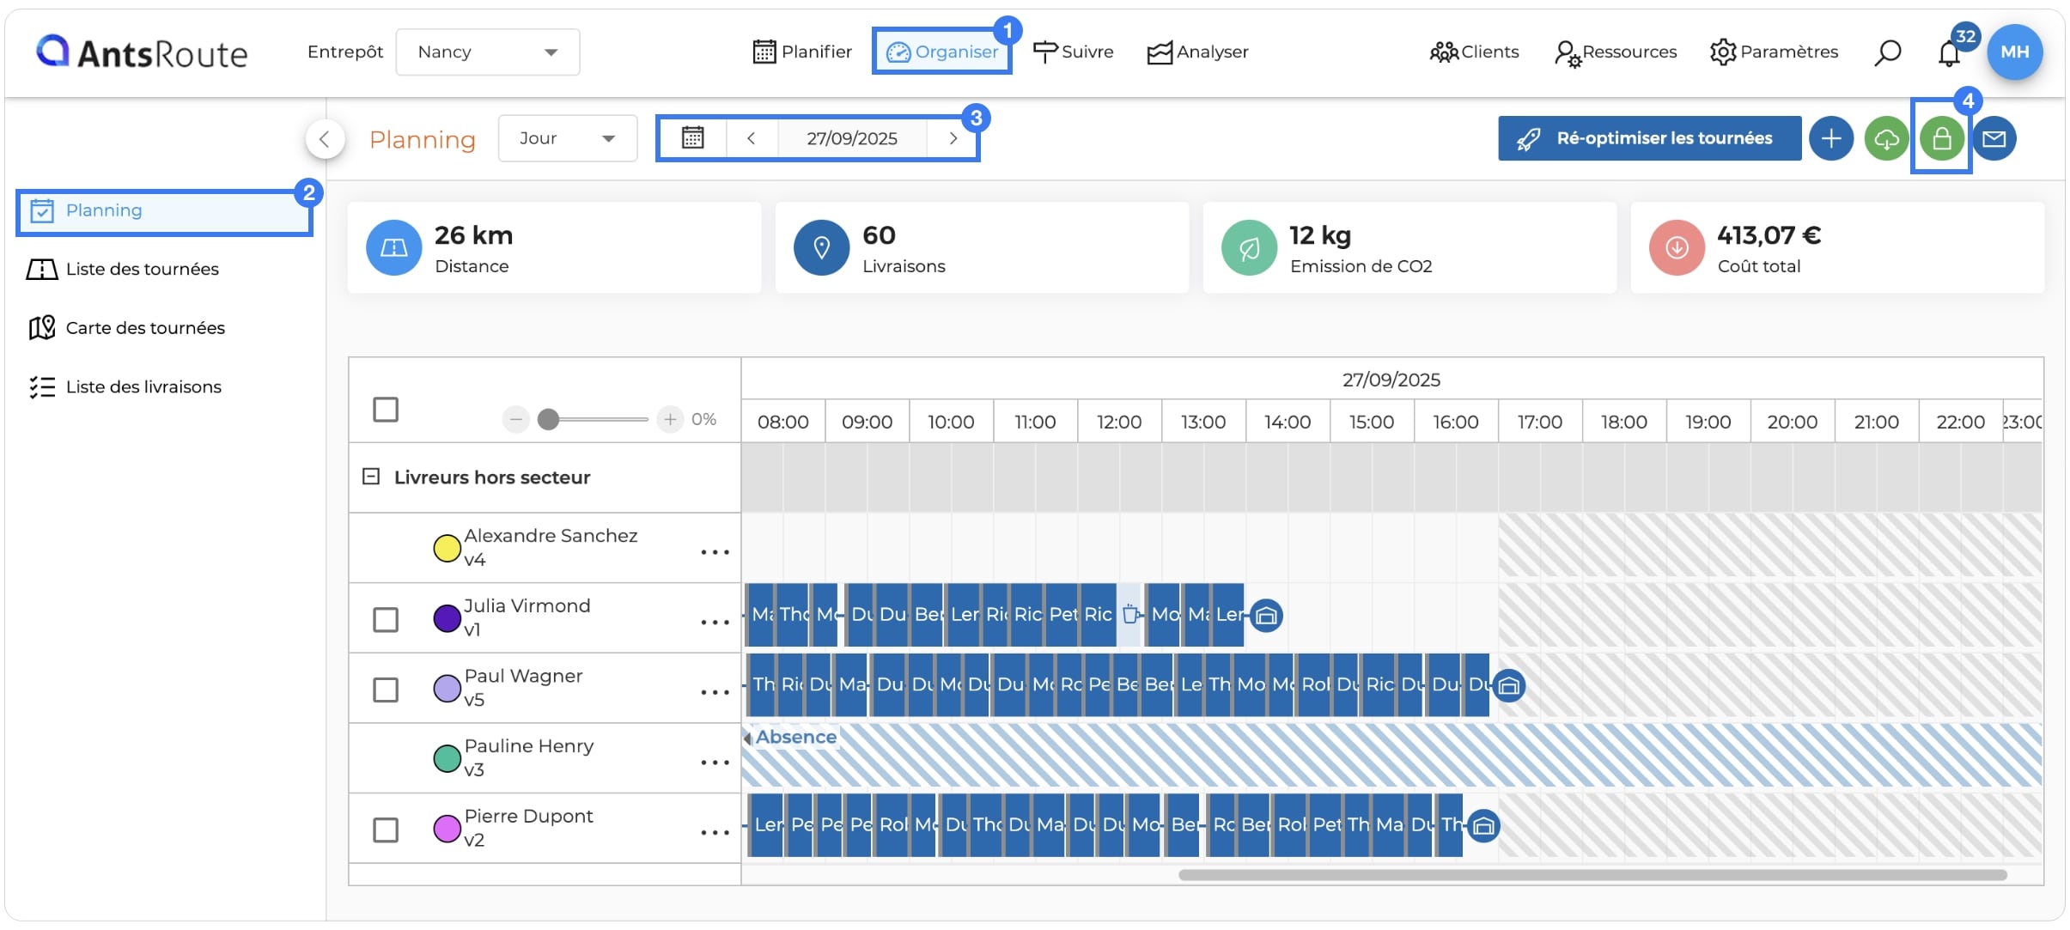Click depot icon at end of Julia Virmond's route
The height and width of the screenshot is (930, 2070).
1266,616
